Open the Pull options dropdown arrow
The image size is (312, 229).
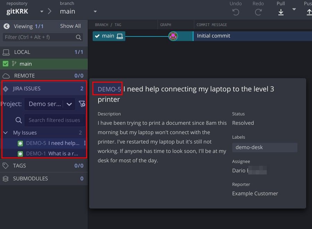294,9
